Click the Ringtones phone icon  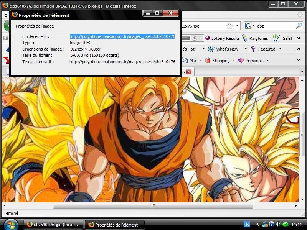point(245,38)
